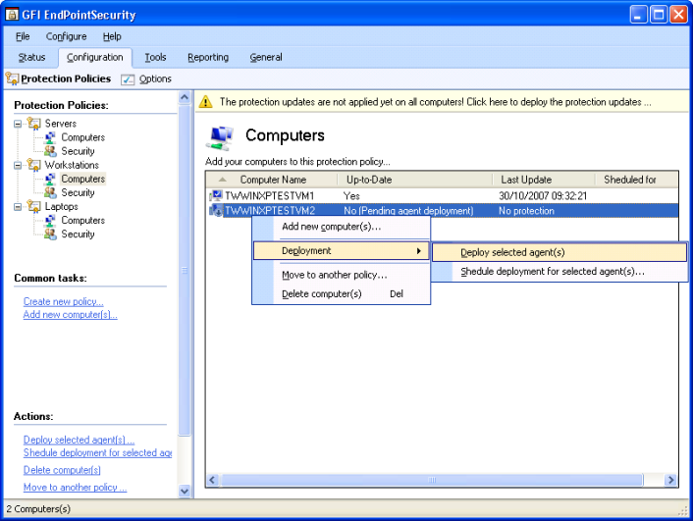Click the Computers icon under Workstations

pos(50,179)
